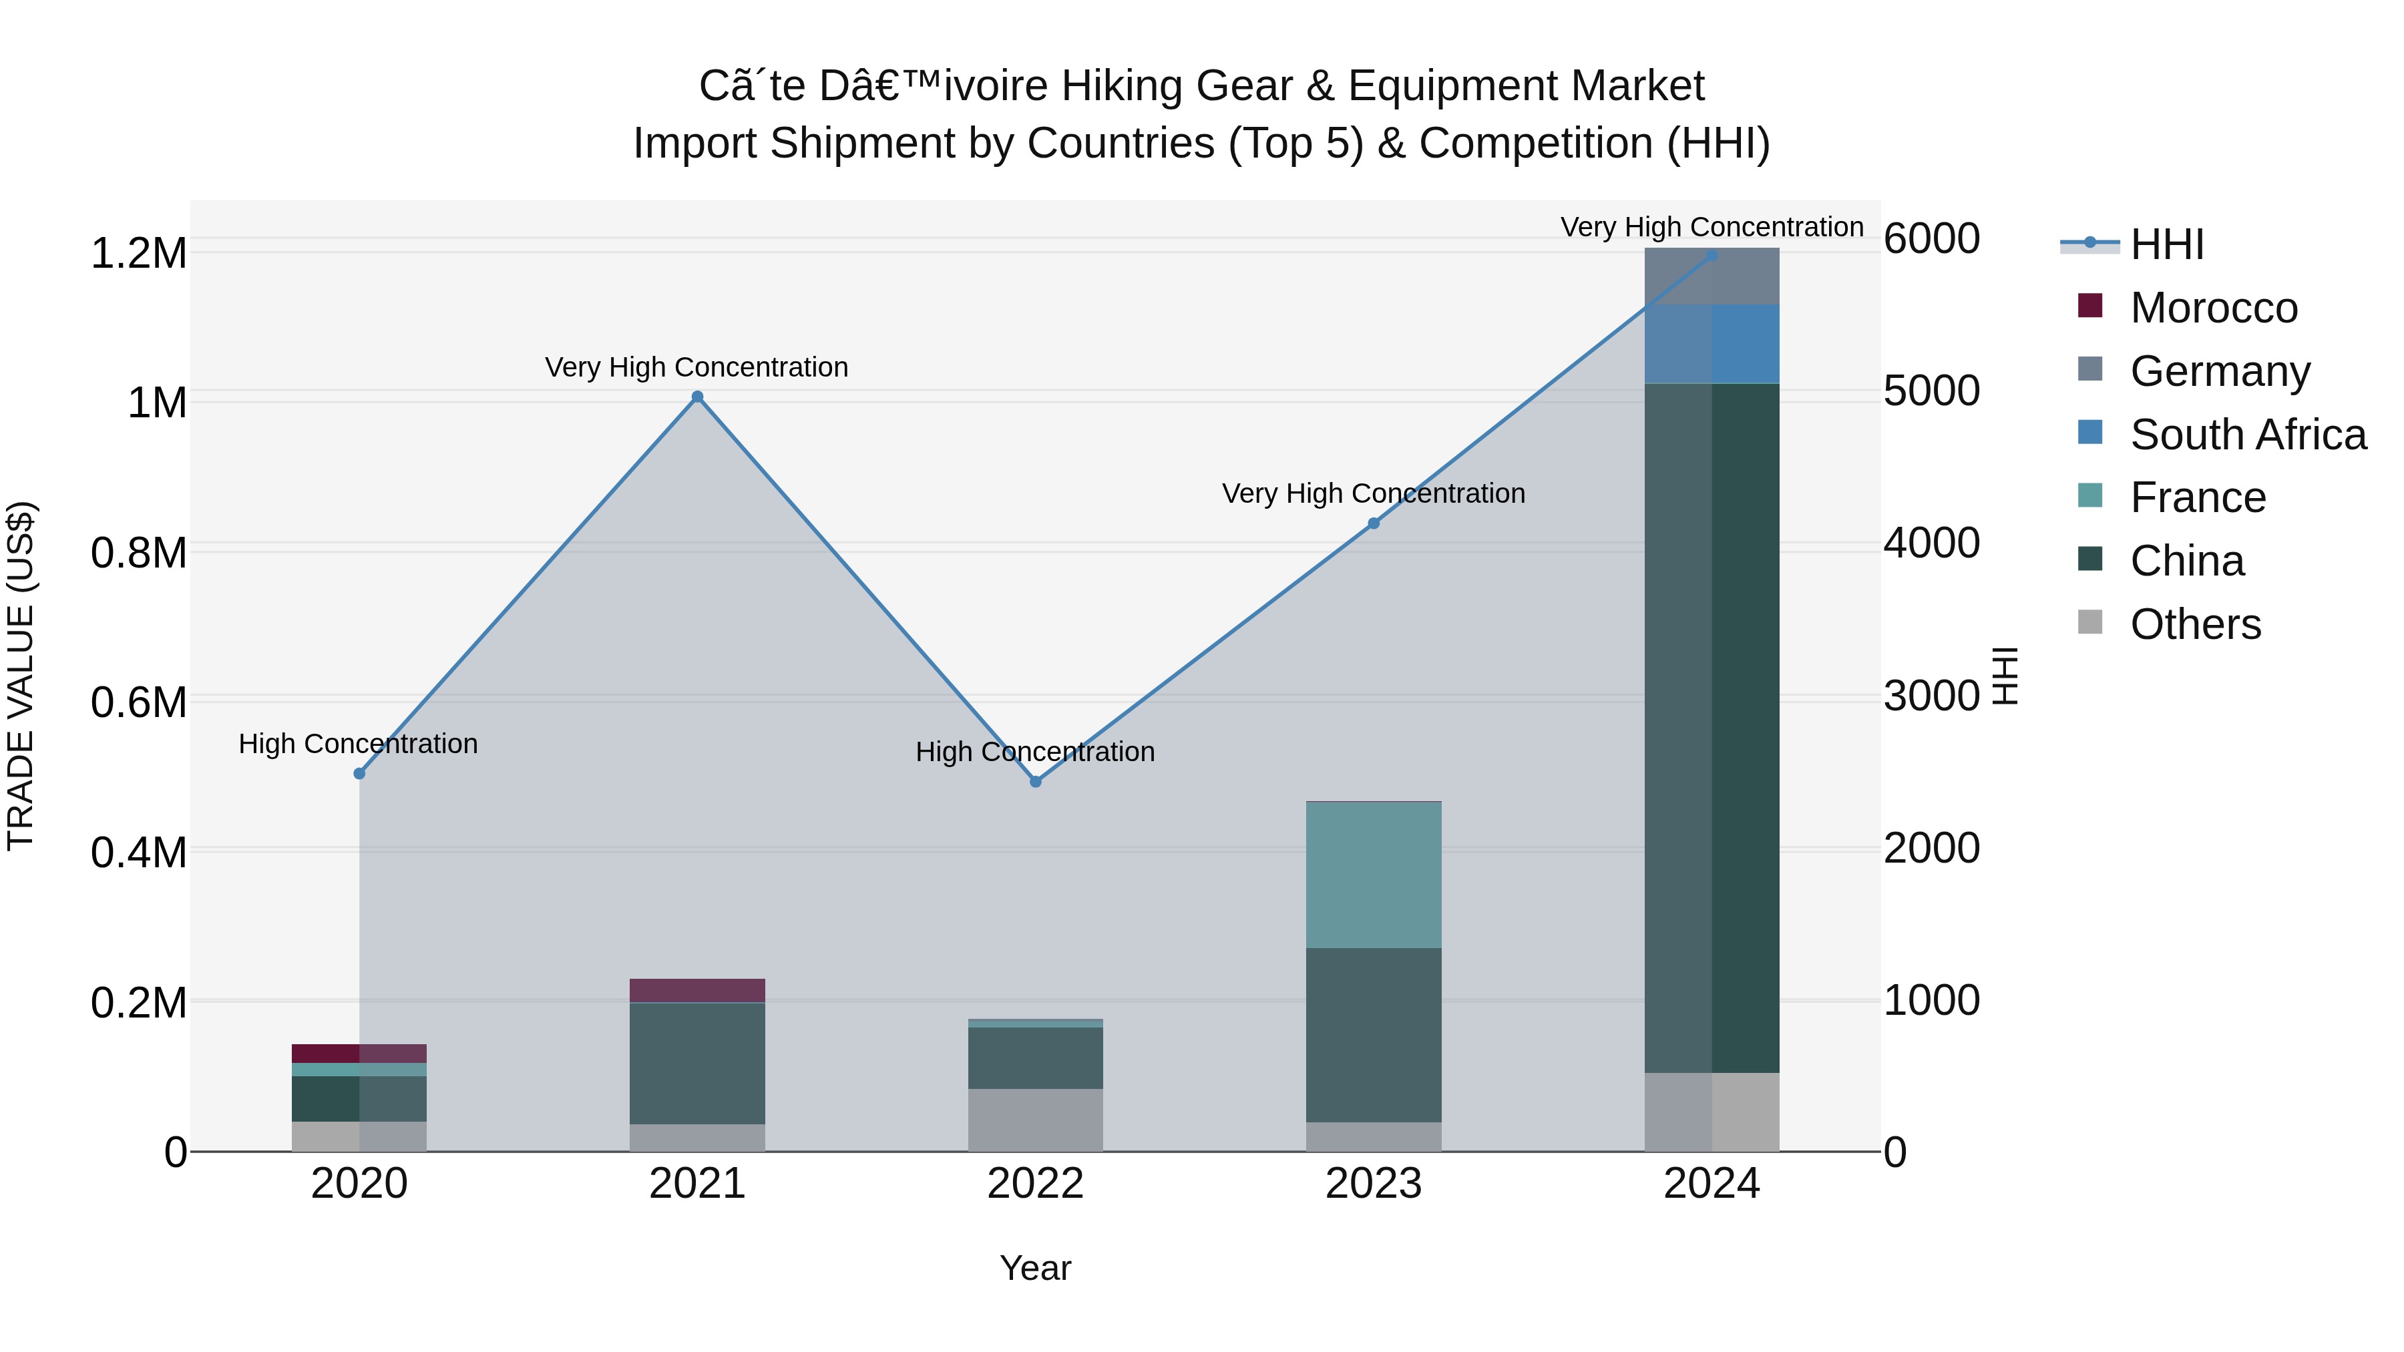The height and width of the screenshot is (1352, 2404).
Task: Click the 'TRADE VALUE (US$)' axis title
Action: tap(21, 676)
